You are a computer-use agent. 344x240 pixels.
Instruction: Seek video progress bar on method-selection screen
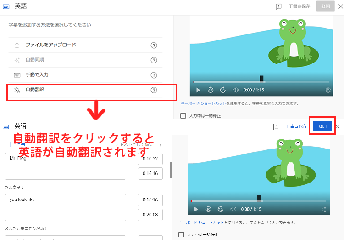pyautogui.click(x=261, y=82)
